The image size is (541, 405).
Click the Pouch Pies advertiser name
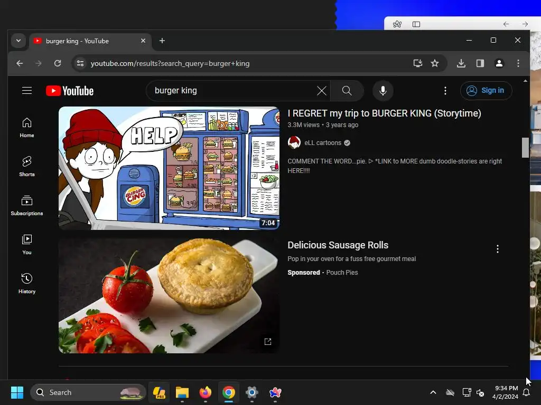[342, 273]
